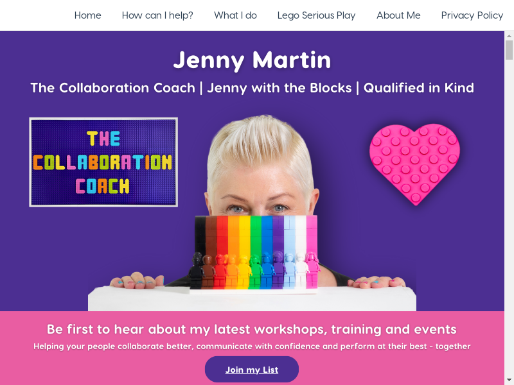
Task: Click The Collaboration Coach logo image
Action: tap(103, 162)
